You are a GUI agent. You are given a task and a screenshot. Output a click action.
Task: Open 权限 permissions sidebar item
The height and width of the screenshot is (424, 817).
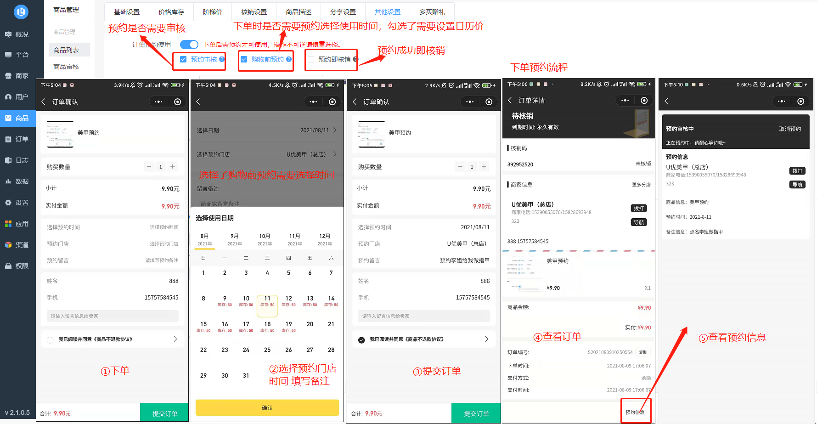coord(17,266)
